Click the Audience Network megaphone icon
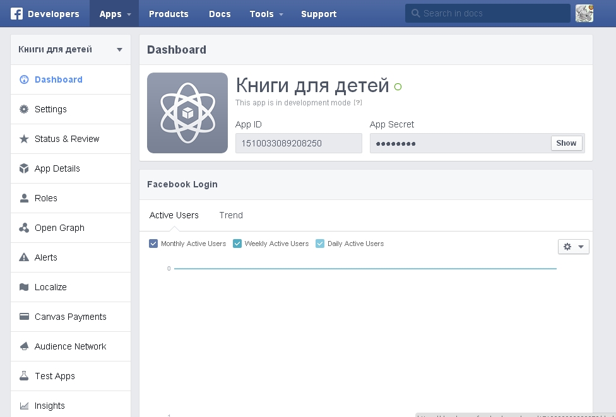Viewport: 616px width, 417px height. click(24, 346)
